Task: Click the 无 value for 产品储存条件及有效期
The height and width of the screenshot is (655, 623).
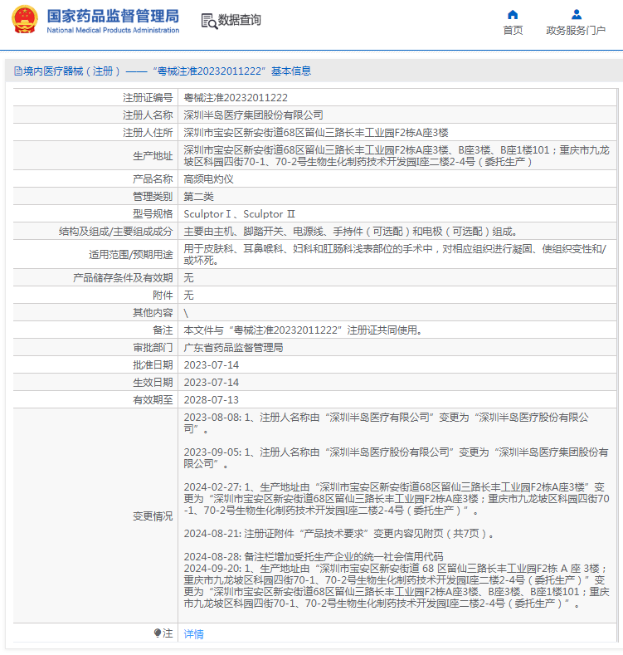Action: (x=189, y=278)
